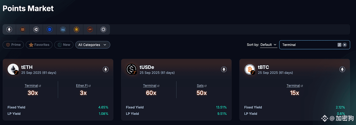Open the tBTC market card title
This screenshot has height=125, width=356.
coord(263,67)
